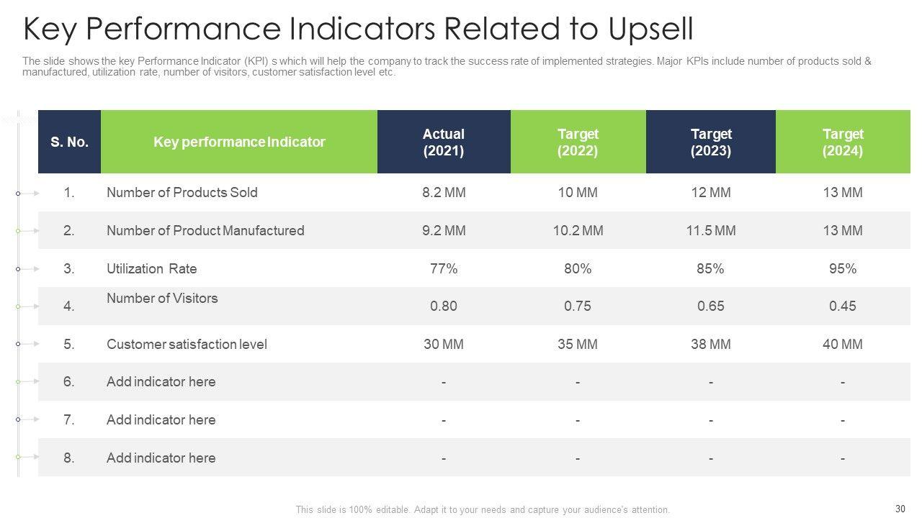This screenshot has height=518, width=922.
Task: Click the 'Key performance Indicator' column header
Action: (239, 142)
